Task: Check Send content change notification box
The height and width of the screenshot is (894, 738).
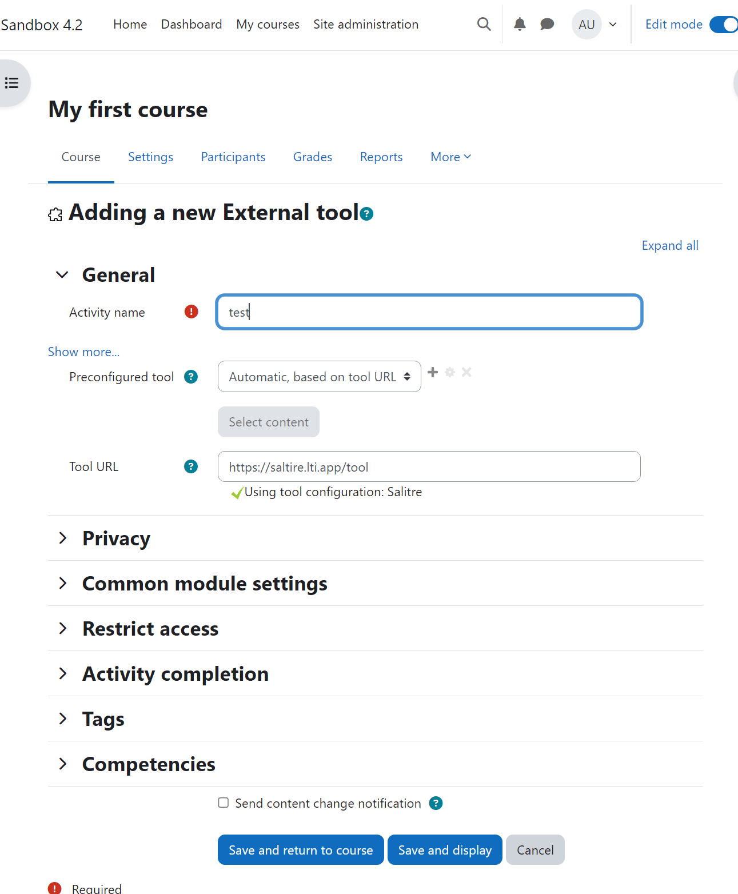Action: click(224, 803)
